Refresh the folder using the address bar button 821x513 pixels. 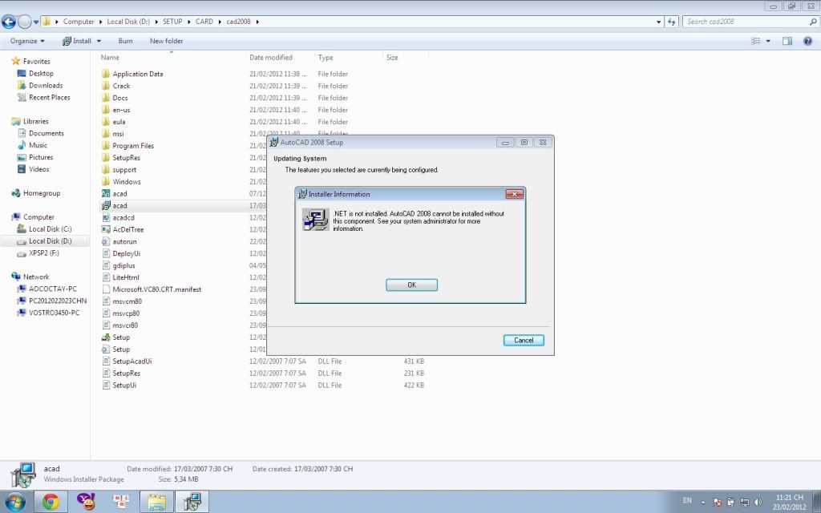click(x=672, y=22)
